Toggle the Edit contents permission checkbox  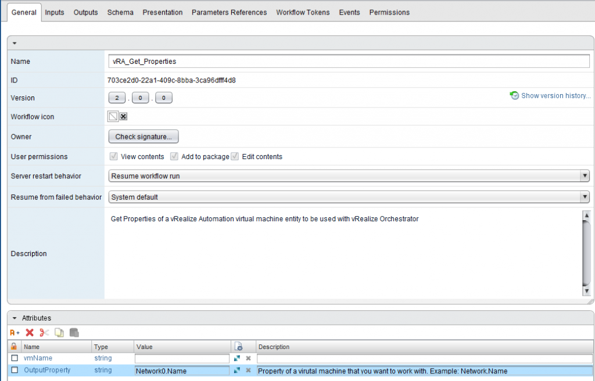(x=235, y=156)
